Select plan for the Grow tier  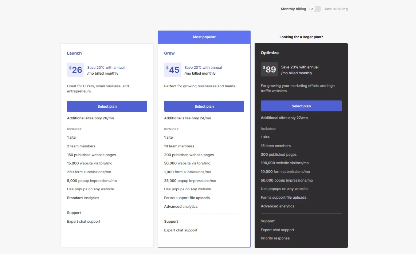pyautogui.click(x=204, y=106)
